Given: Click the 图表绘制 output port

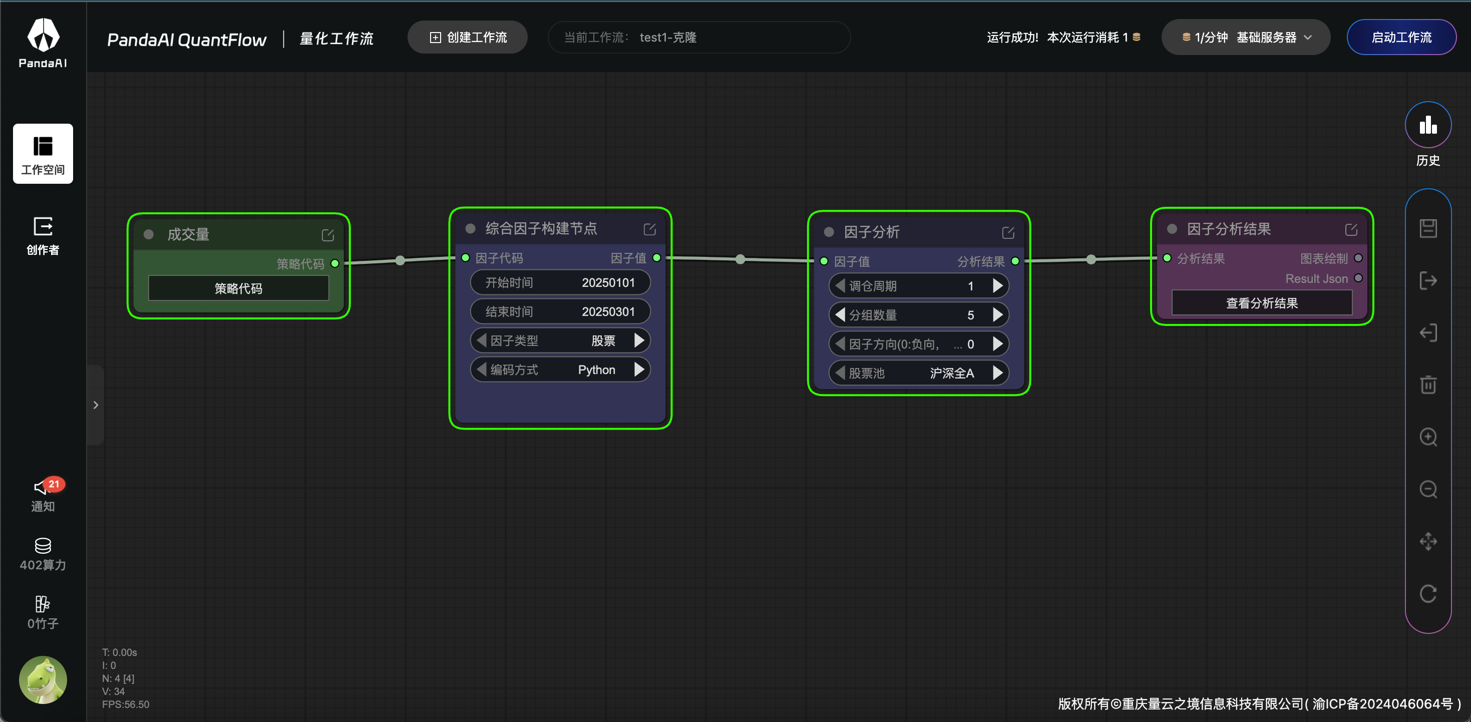Looking at the screenshot, I should point(1358,258).
